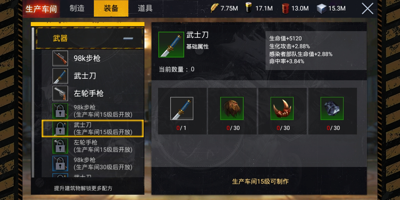This screenshot has height=200, width=400.
Task: Open the 装备 tab
Action: pos(111,8)
